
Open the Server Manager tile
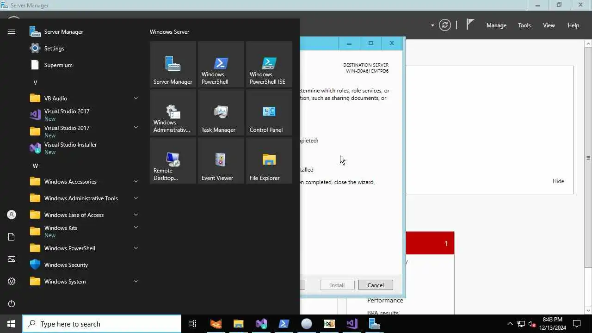point(173,64)
